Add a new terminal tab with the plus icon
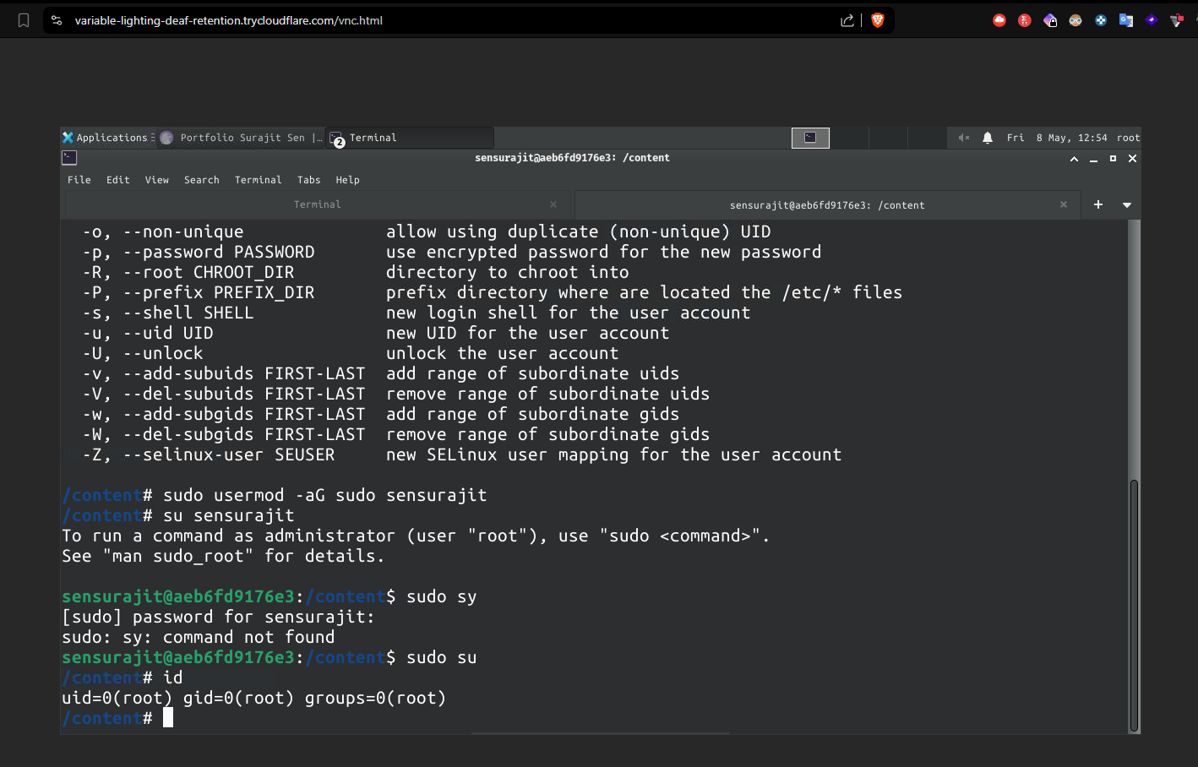Viewport: 1198px width, 767px height. click(1098, 204)
